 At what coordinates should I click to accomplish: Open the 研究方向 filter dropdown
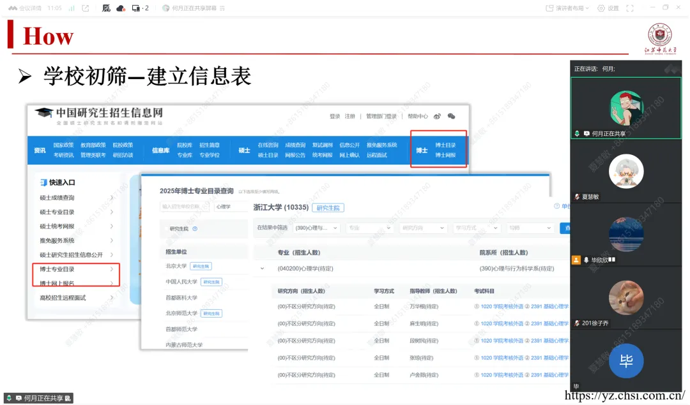coord(423,228)
